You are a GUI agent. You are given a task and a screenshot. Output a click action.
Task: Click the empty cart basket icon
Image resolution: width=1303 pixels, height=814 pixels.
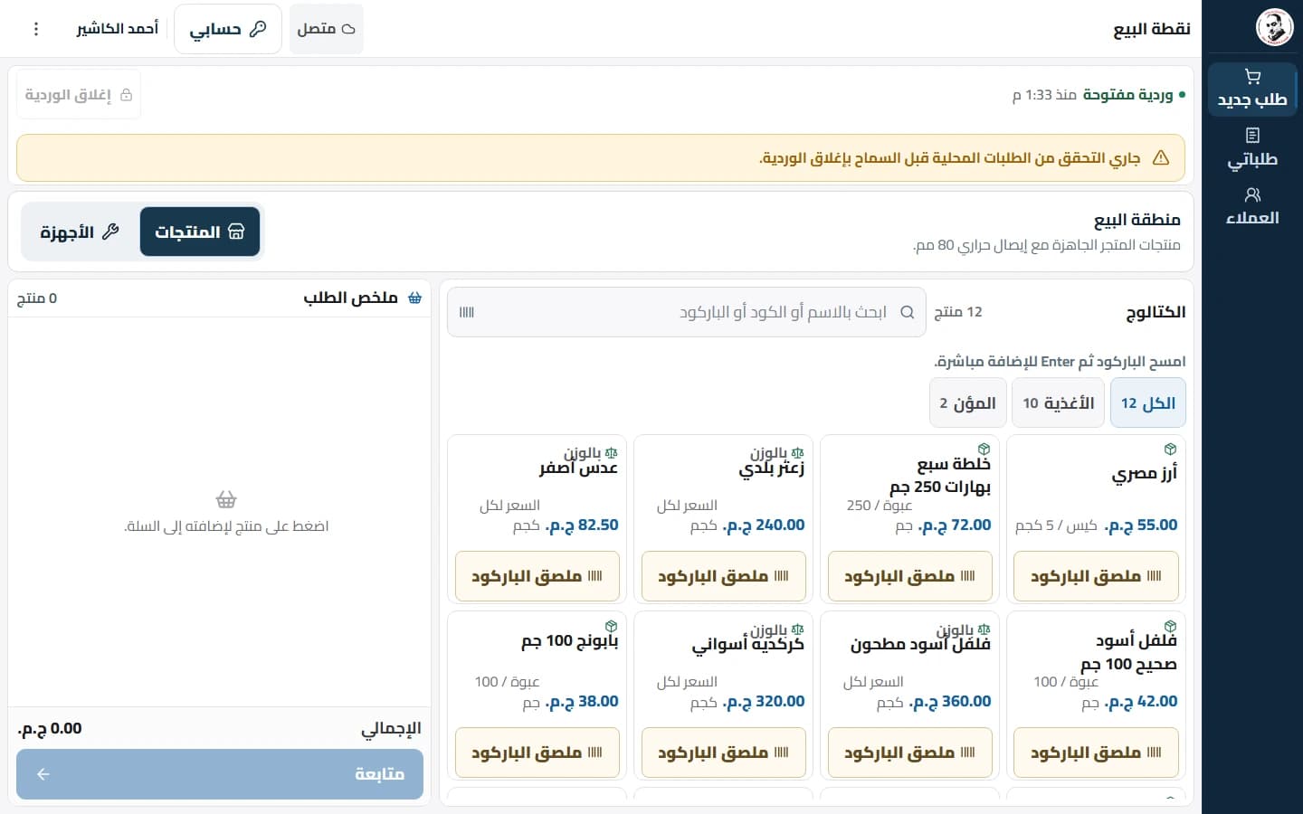[x=226, y=499]
